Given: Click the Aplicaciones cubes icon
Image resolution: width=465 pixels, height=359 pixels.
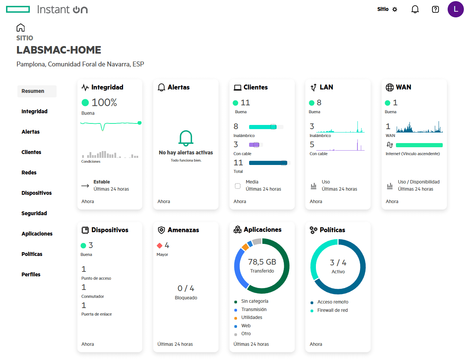Looking at the screenshot, I should pos(237,230).
